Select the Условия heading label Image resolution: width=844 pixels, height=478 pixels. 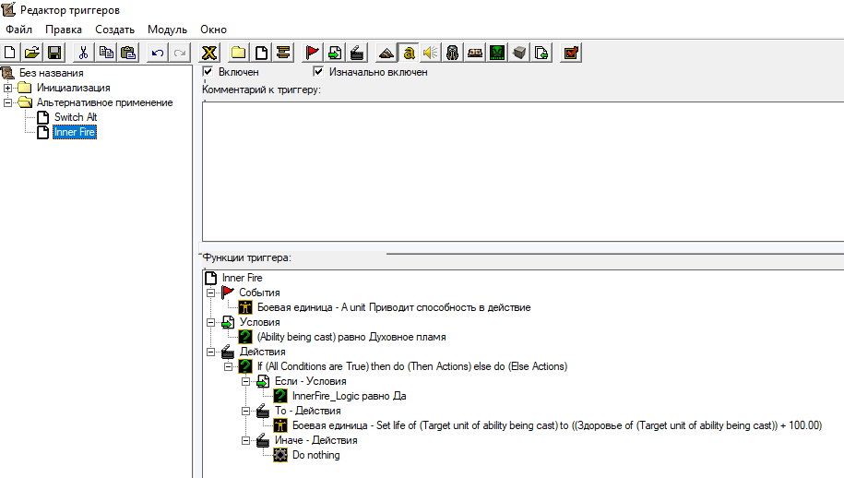259,322
